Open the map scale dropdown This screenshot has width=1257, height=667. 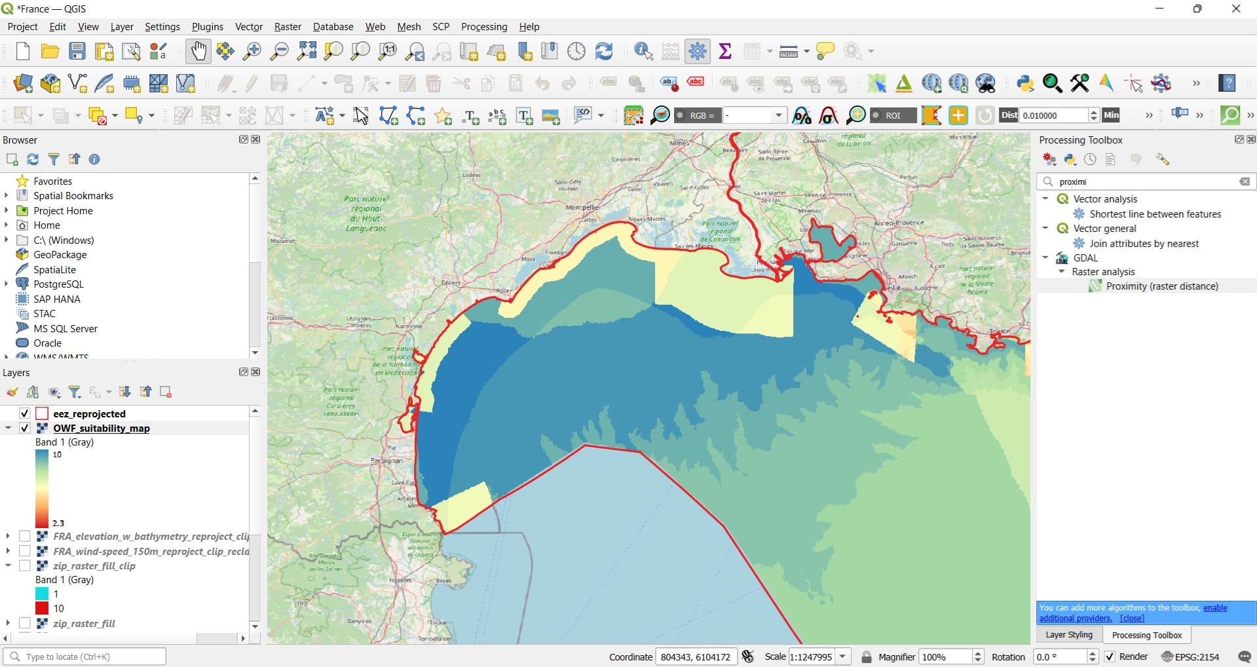(844, 657)
